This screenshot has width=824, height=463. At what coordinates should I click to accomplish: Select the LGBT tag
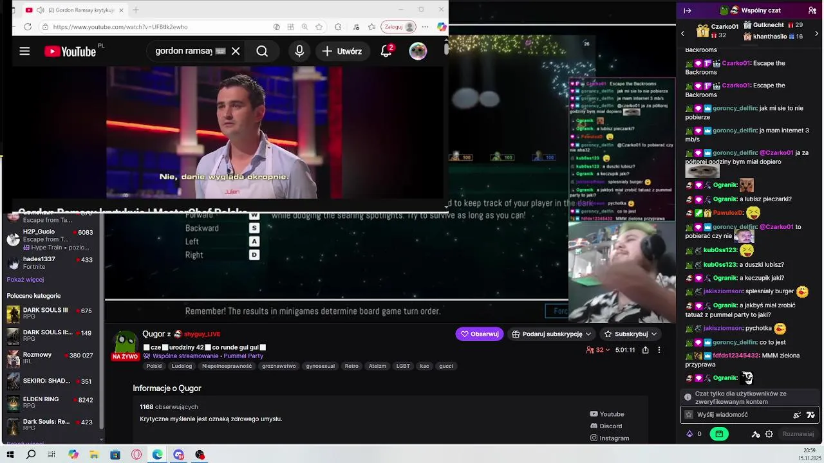click(x=403, y=366)
